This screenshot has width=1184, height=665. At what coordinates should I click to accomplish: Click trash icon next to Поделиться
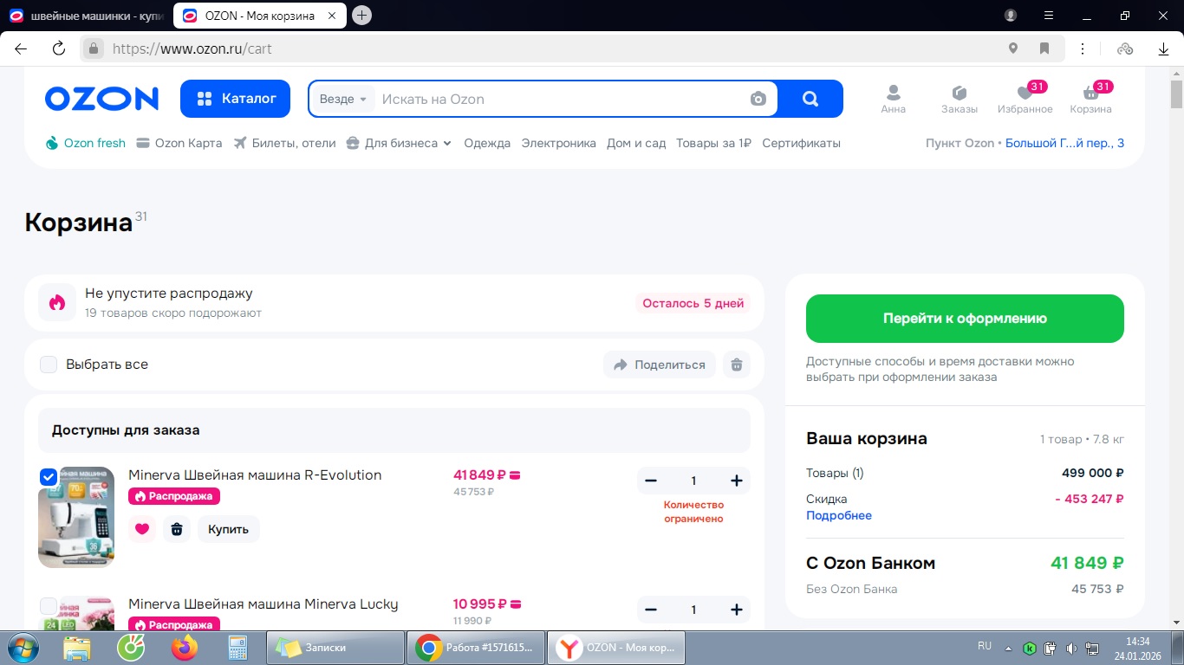click(x=736, y=365)
